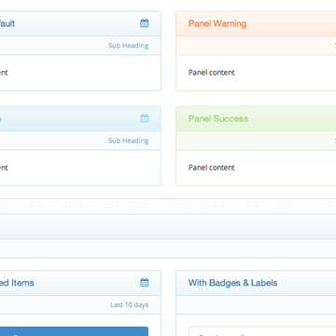Image resolution: width=336 pixels, height=336 pixels.
Task: Click the light-blue calendar icon in info panel
Action: [x=144, y=119]
